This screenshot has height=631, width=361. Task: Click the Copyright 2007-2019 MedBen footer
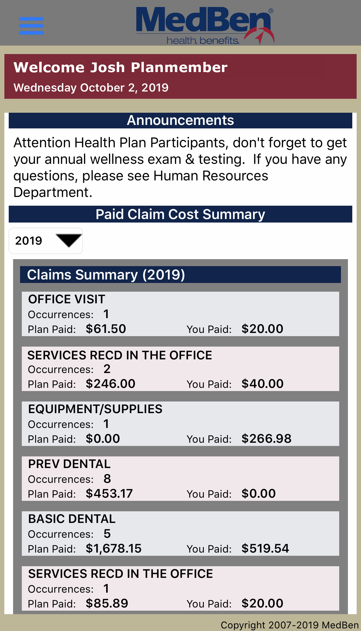[289, 625]
